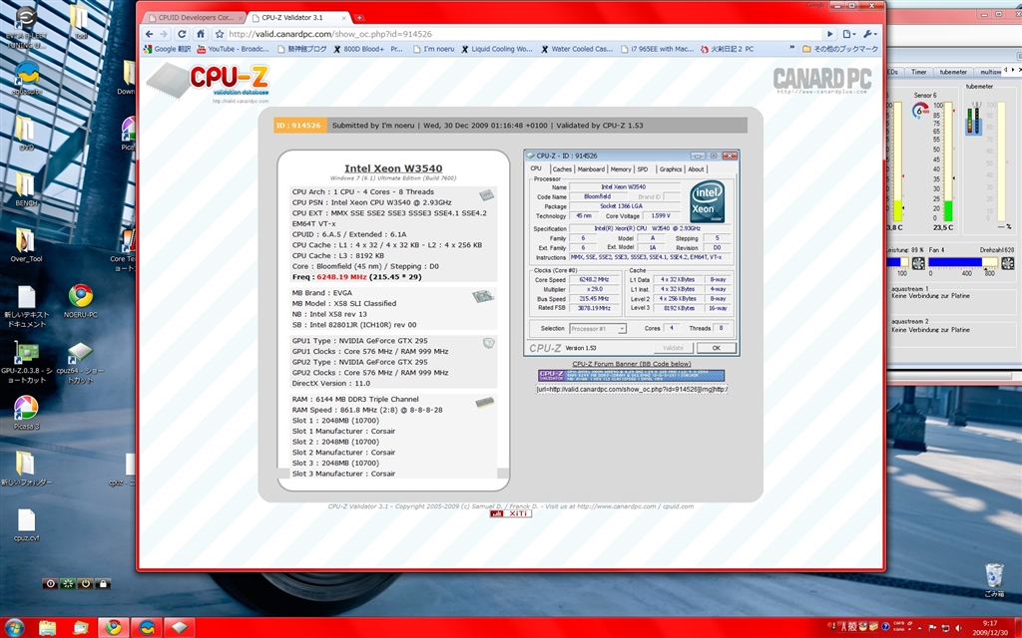Click Caches tab in CPU-Z screenshot
The height and width of the screenshot is (638, 1022).
[x=562, y=169]
